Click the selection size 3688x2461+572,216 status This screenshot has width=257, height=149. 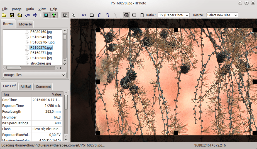(x=210, y=145)
